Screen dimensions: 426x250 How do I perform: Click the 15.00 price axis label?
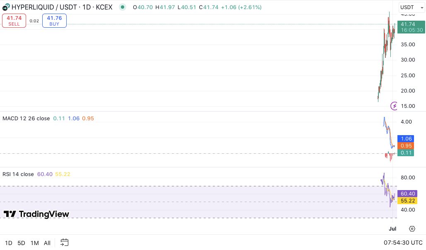pos(408,106)
